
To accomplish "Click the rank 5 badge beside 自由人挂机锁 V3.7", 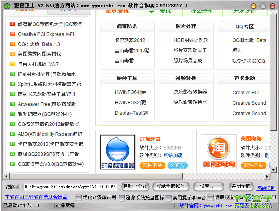I will point(12,64).
